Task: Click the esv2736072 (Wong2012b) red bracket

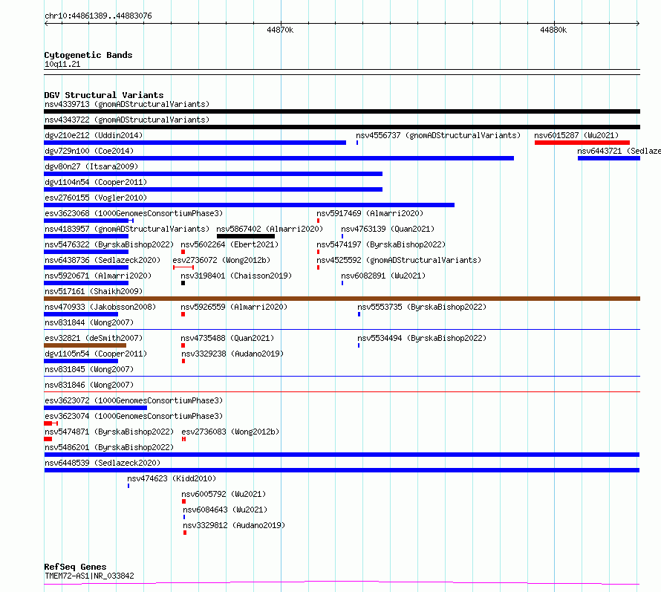Action: tap(183, 267)
